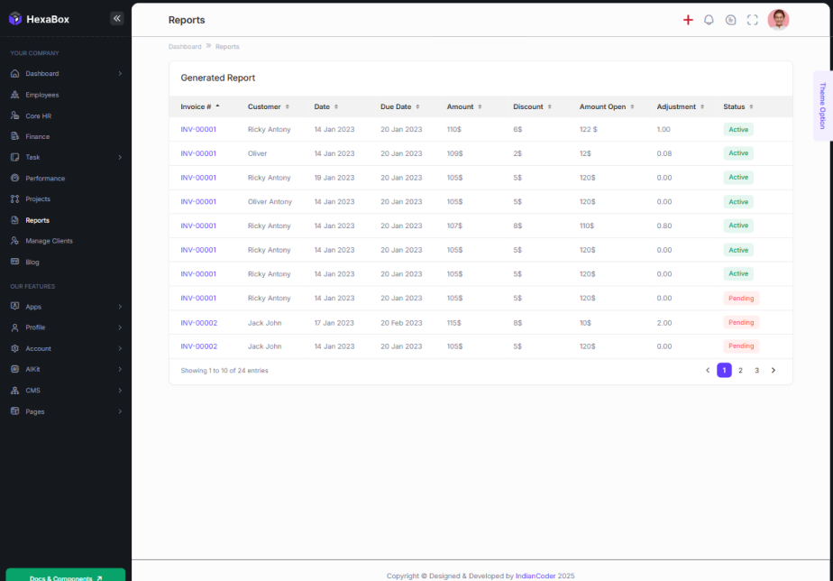Click the next page arrow in pagination

(773, 370)
